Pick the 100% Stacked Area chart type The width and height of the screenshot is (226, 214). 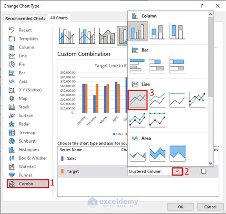[x=177, y=154]
